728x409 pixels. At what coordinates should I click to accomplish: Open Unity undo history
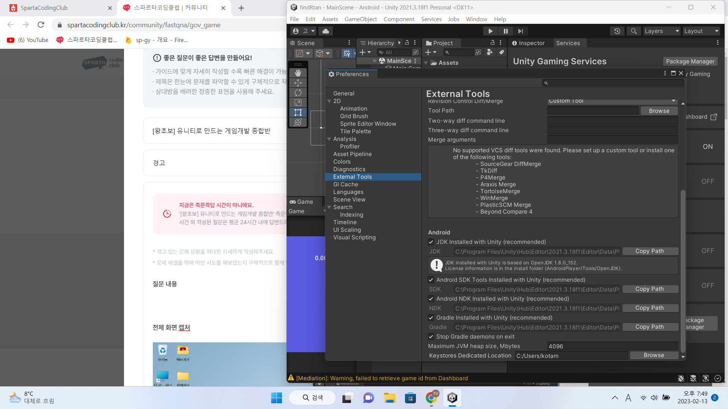[617, 31]
